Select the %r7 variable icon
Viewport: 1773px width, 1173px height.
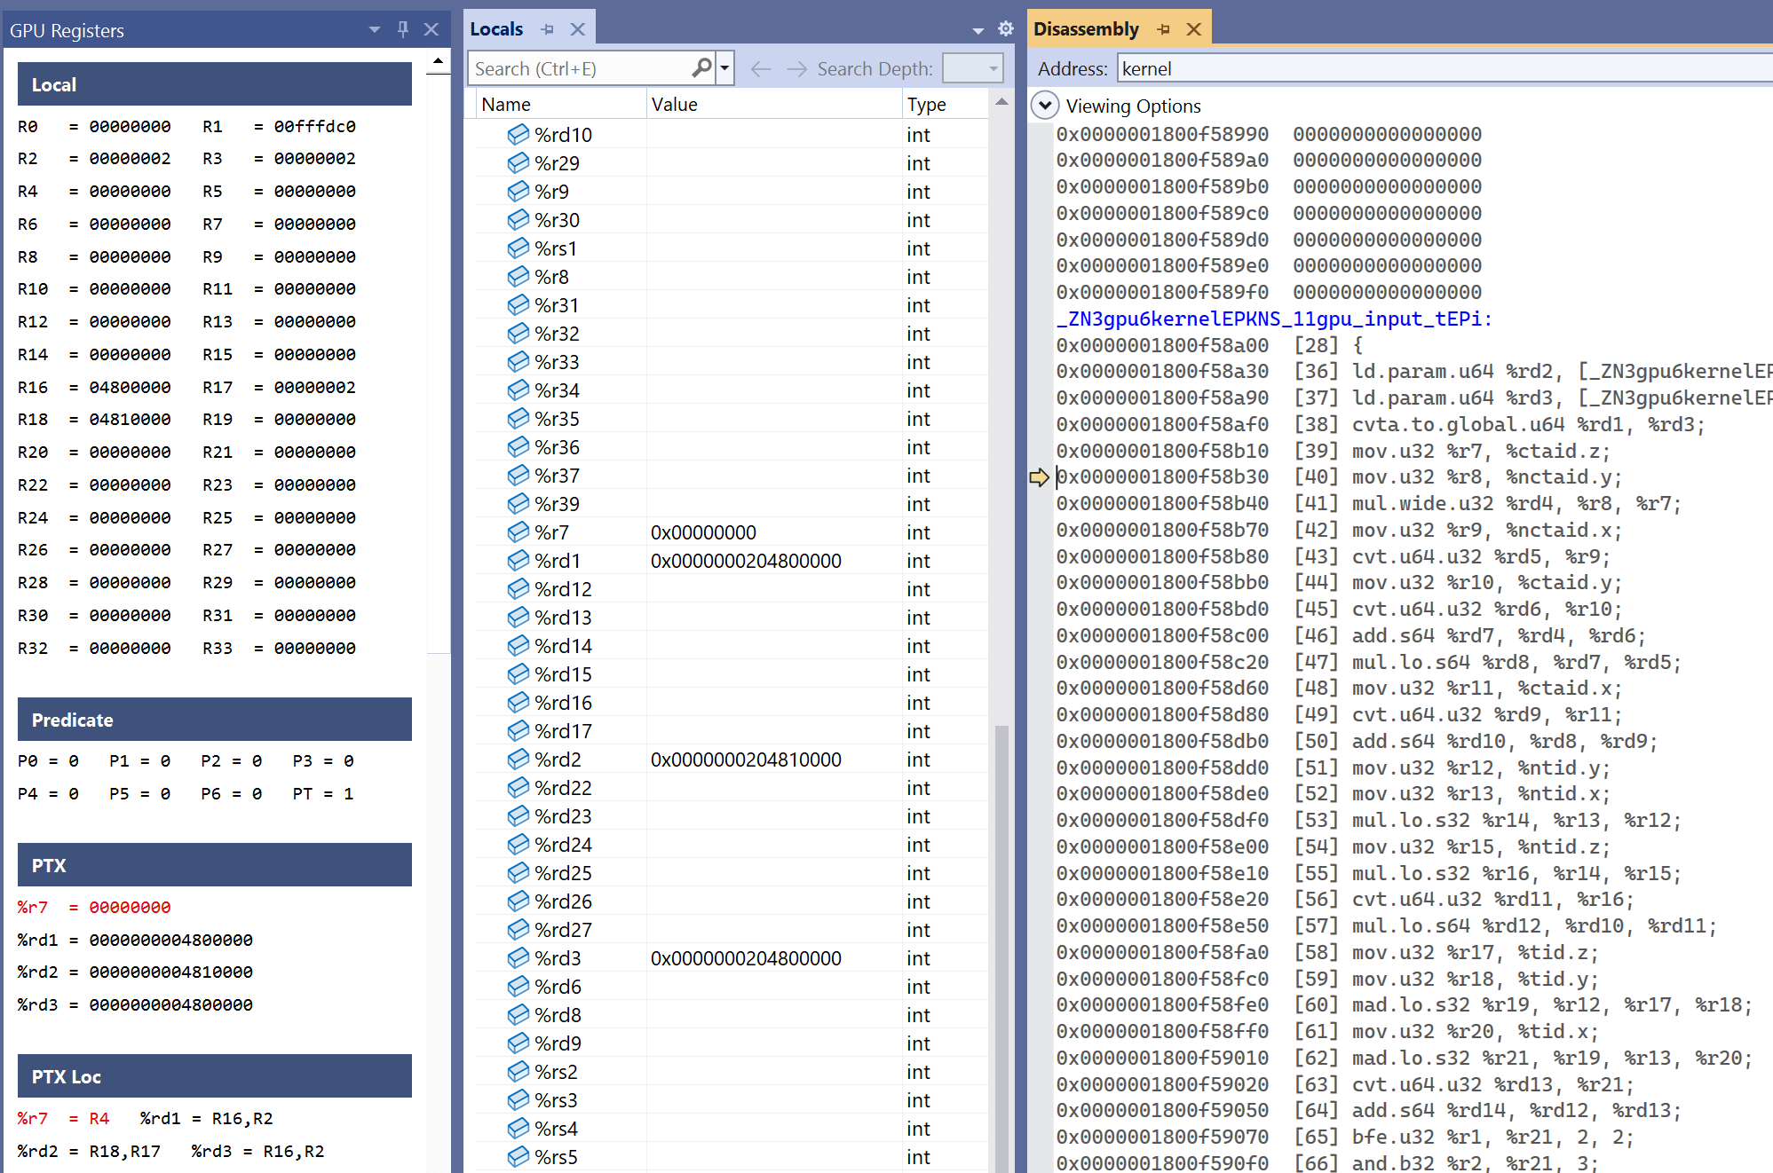coord(518,531)
